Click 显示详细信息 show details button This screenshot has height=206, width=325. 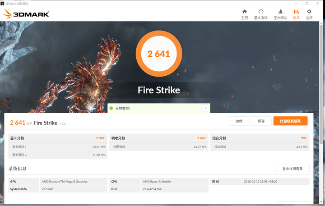pos(292,169)
